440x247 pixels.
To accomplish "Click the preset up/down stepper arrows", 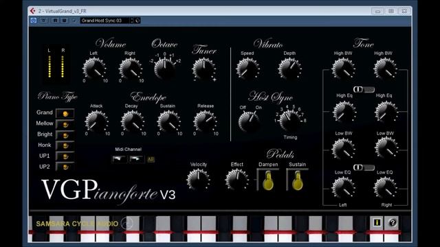I will point(131,21).
